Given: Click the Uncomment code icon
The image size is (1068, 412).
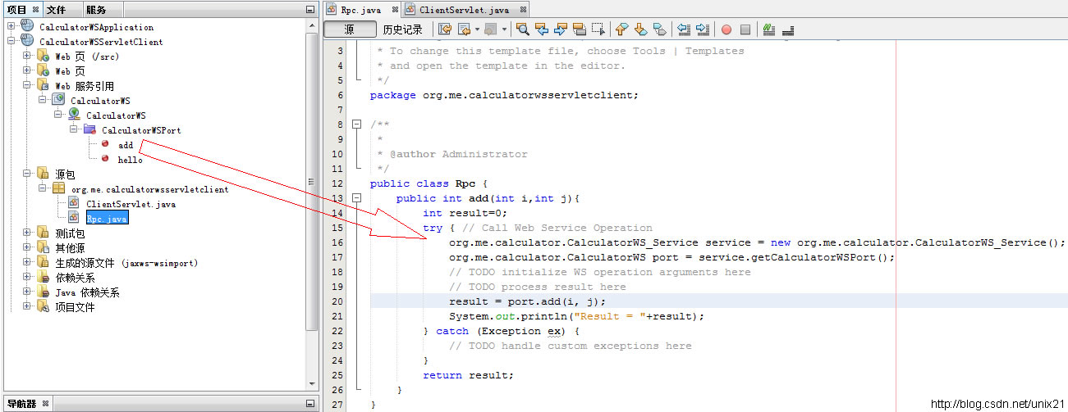Looking at the screenshot, I should click(x=788, y=29).
